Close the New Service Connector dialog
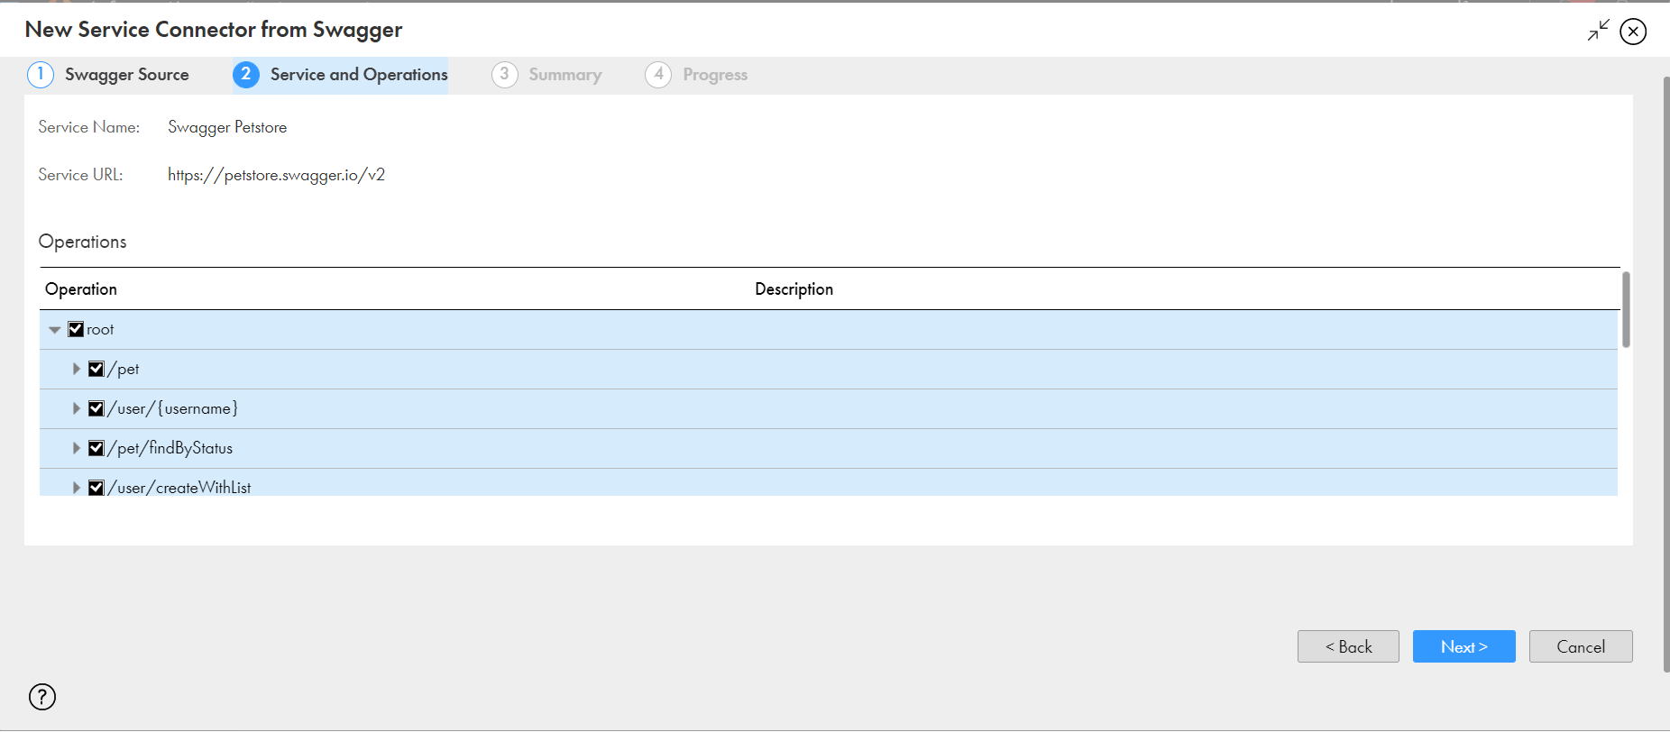Image resolution: width=1670 pixels, height=732 pixels. (x=1633, y=32)
